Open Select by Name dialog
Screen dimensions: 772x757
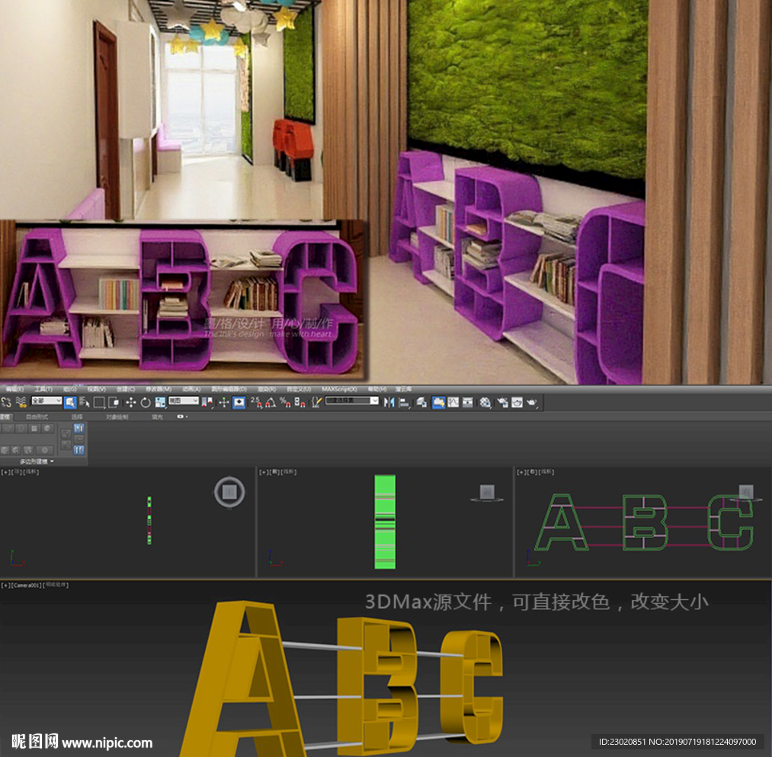(84, 403)
